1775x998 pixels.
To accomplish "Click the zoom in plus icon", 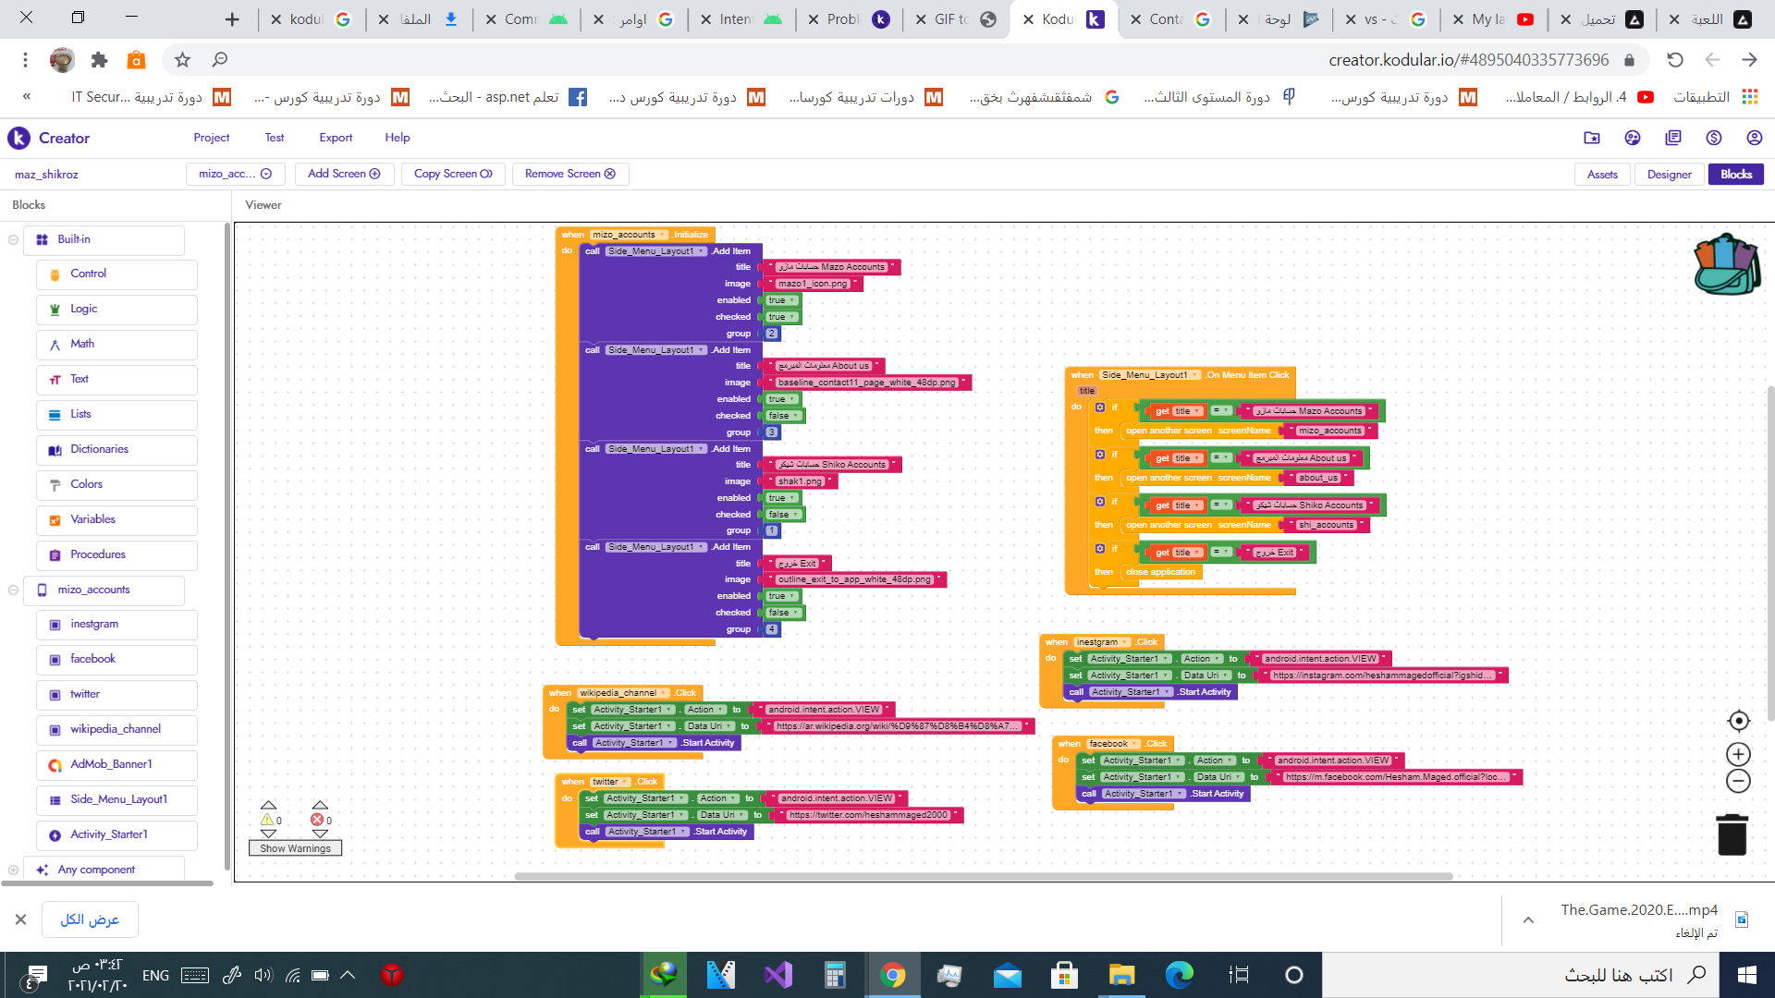I will (x=1738, y=754).
